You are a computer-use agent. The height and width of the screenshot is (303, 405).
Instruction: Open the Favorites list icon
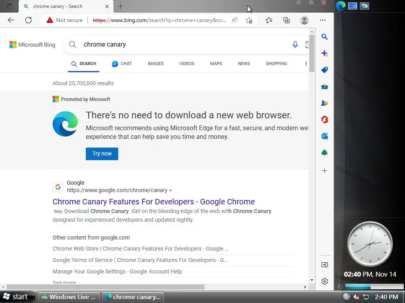tap(269, 20)
